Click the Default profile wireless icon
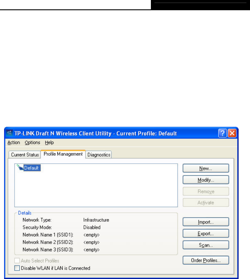 pyautogui.click(x=20, y=167)
